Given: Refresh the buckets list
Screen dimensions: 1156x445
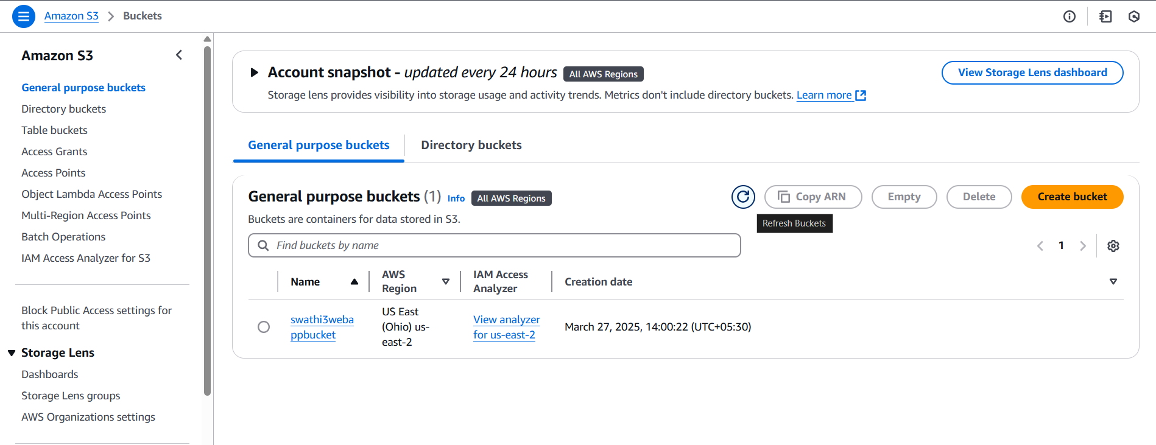Looking at the screenshot, I should (743, 197).
